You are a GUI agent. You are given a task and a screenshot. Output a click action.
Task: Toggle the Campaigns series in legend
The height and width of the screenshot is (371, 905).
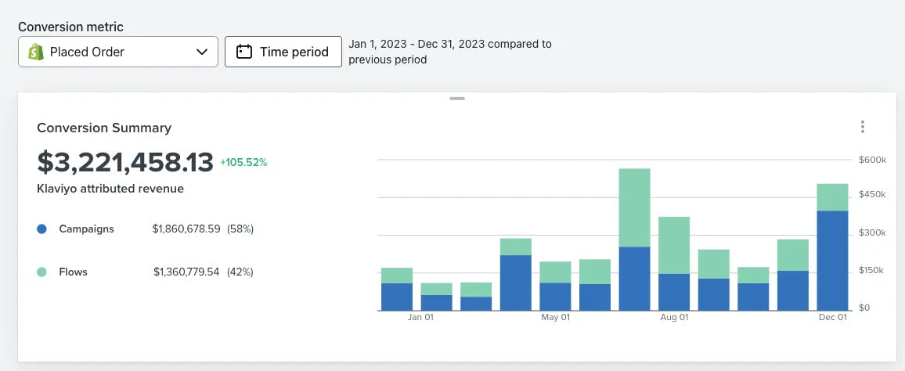[86, 229]
